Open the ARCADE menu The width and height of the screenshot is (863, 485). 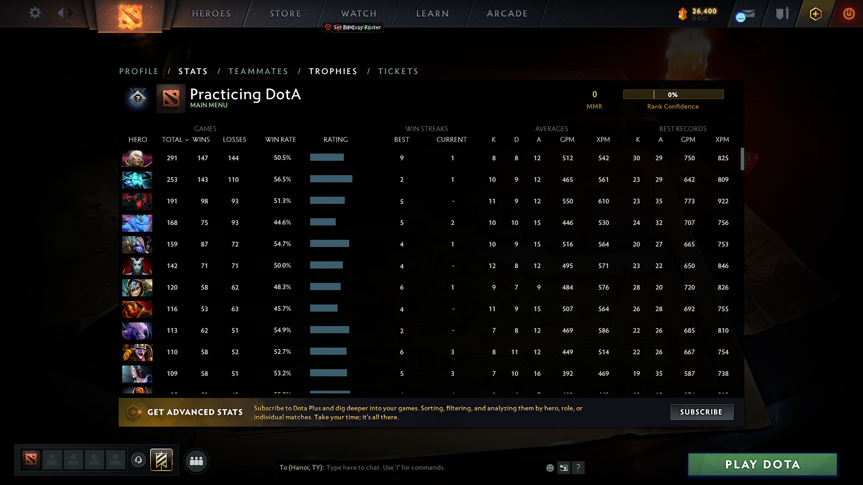[507, 13]
